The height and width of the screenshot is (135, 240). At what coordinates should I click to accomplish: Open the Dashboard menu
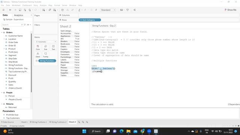[x=27, y=5]
